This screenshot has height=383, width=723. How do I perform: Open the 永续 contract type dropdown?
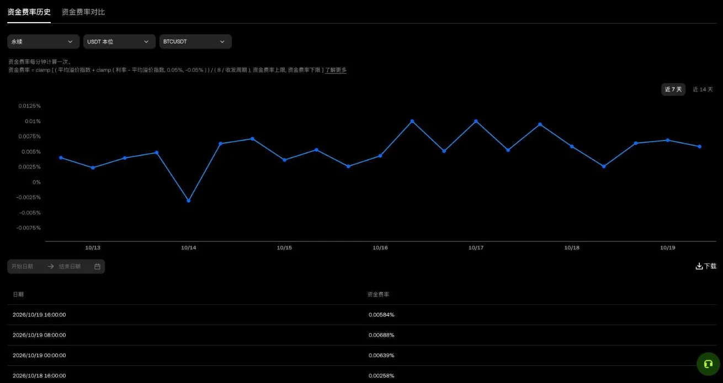[x=44, y=42]
